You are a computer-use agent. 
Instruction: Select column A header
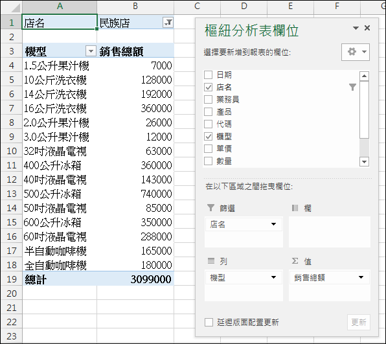pyautogui.click(x=60, y=7)
